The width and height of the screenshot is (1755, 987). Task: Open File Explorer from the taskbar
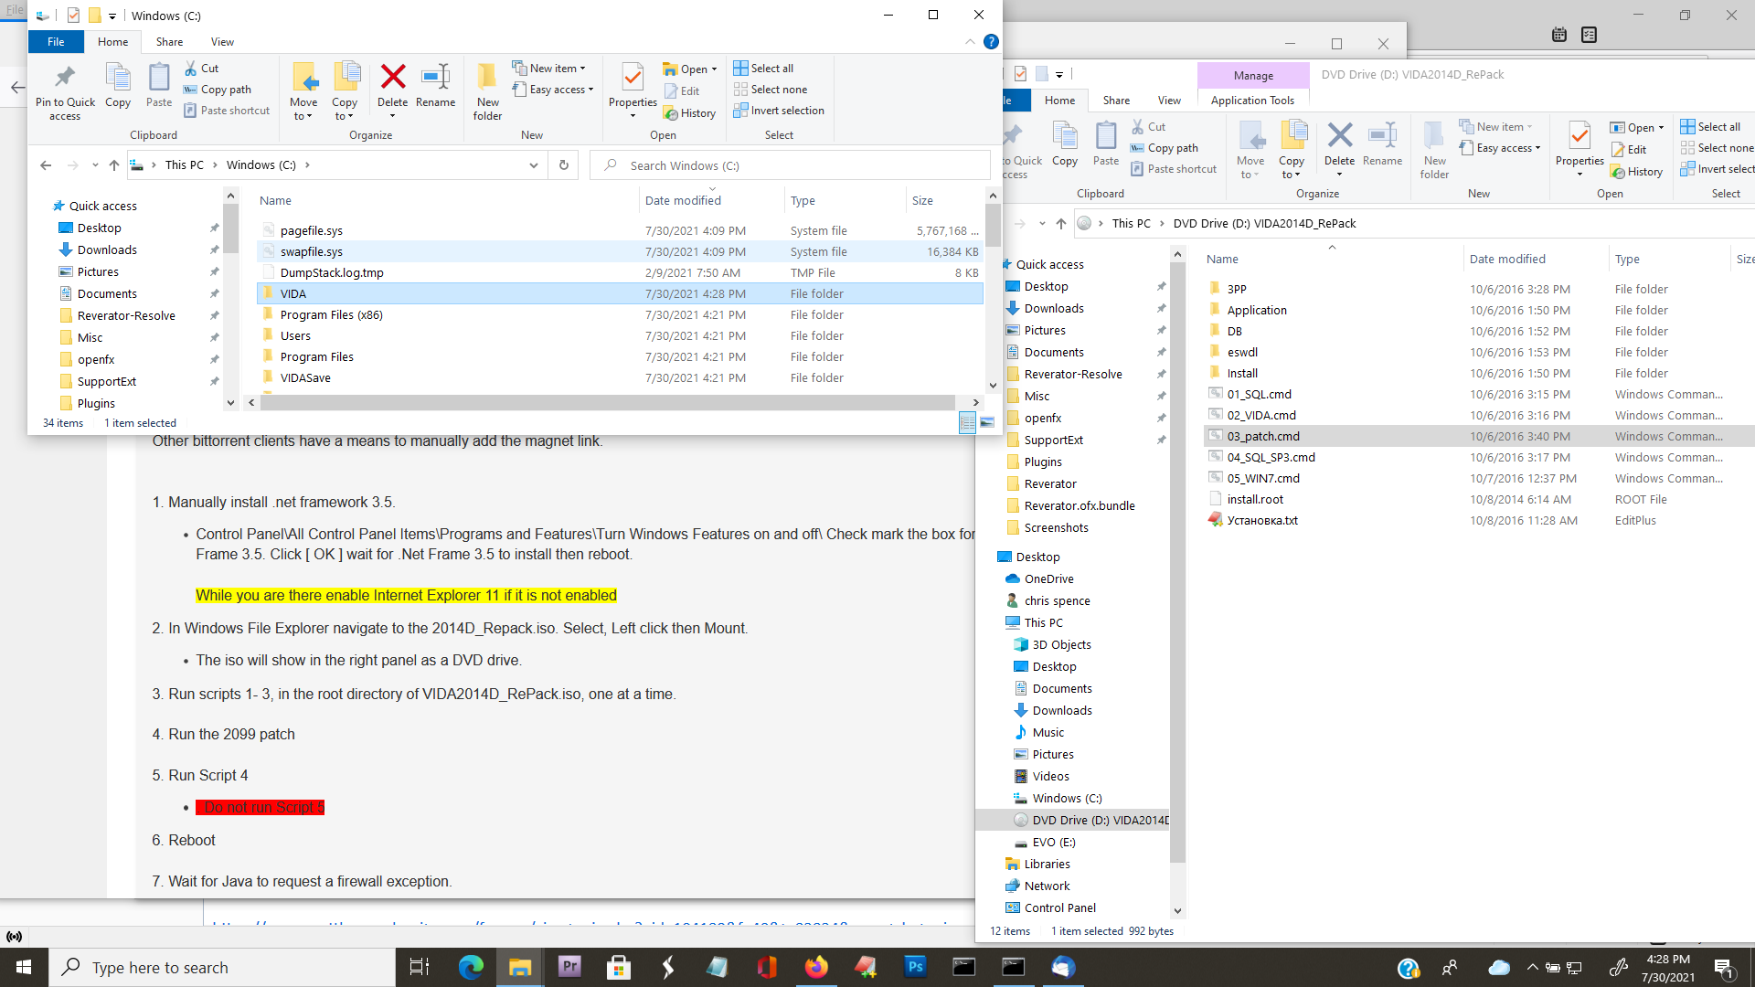[x=520, y=967]
